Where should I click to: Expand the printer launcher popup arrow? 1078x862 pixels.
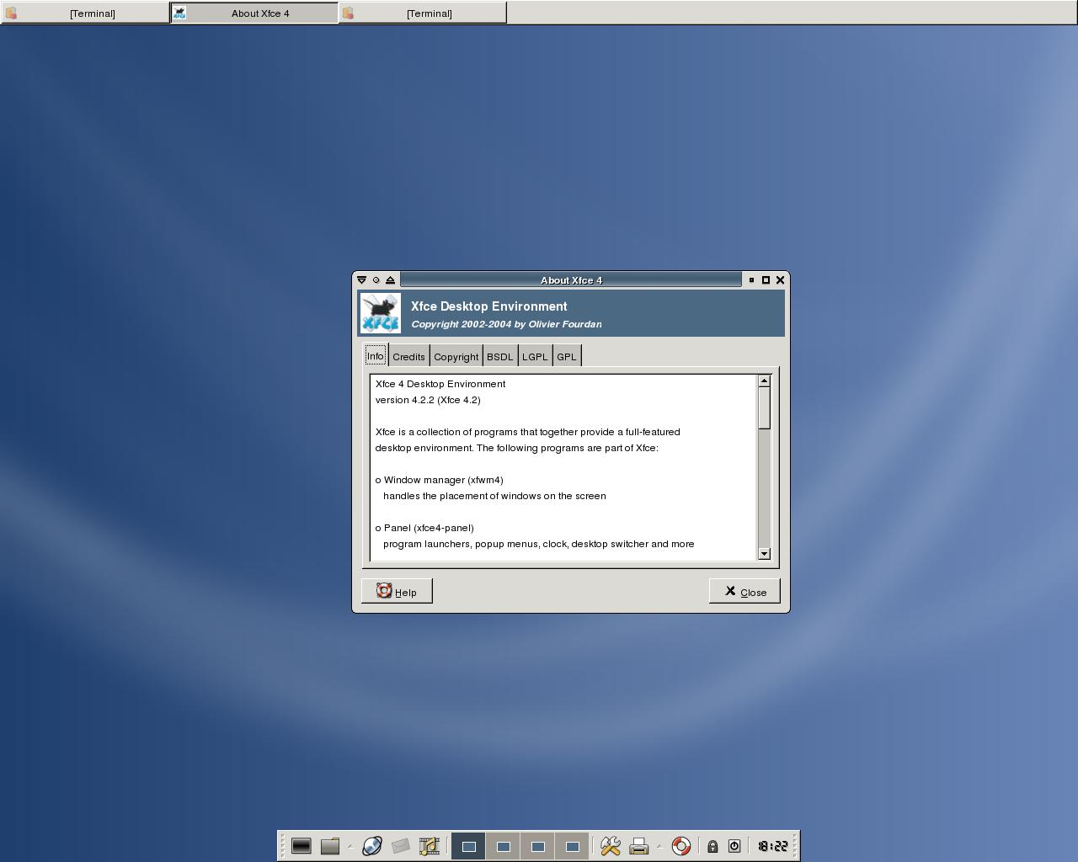click(659, 847)
